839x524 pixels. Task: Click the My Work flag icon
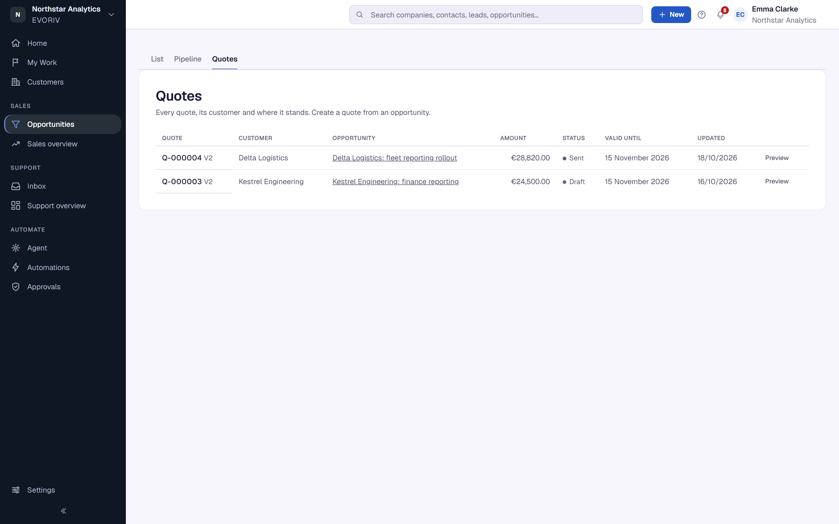[16, 63]
